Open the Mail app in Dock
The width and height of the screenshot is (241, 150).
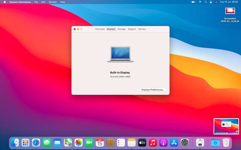pyautogui.click(x=57, y=143)
